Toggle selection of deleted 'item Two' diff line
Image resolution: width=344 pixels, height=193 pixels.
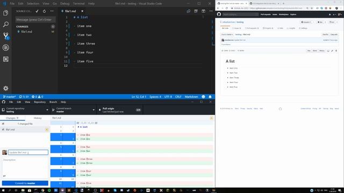[63, 147]
